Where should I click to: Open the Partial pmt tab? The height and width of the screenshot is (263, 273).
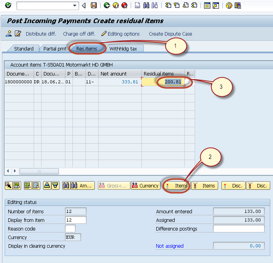pos(54,49)
